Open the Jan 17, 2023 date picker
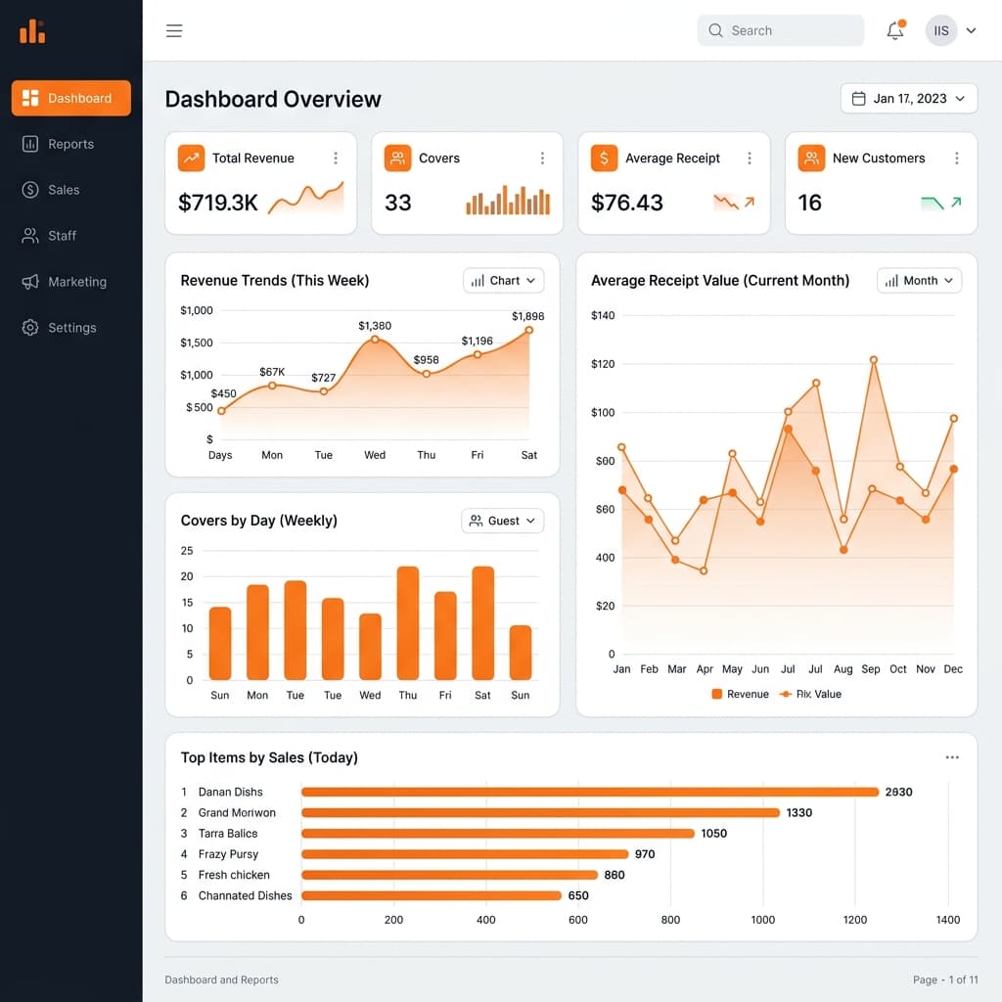This screenshot has width=1002, height=1002. pyautogui.click(x=908, y=98)
